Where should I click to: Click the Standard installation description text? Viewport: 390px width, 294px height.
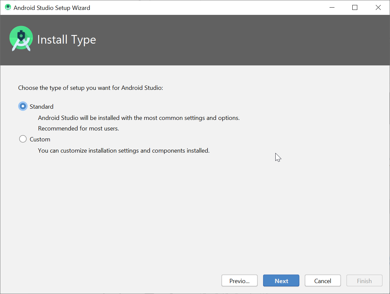click(139, 118)
